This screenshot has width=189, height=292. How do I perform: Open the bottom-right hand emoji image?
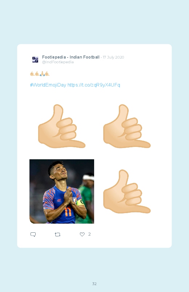pyautogui.click(x=127, y=191)
